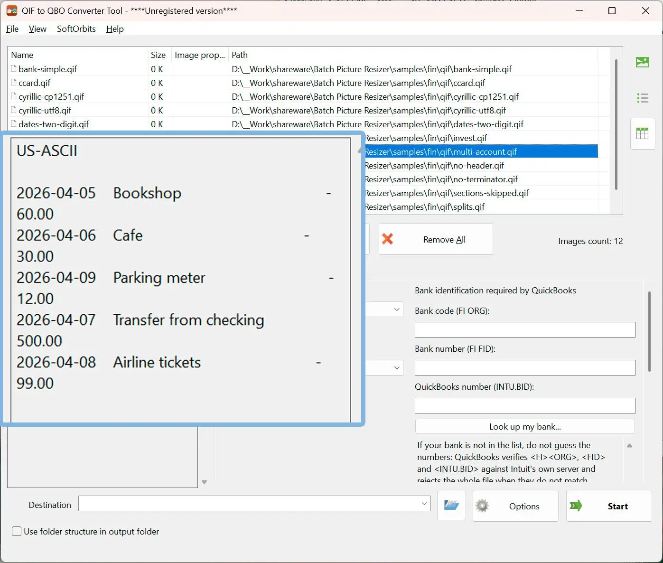Open the dropdown beside the Bank code label

click(x=397, y=310)
